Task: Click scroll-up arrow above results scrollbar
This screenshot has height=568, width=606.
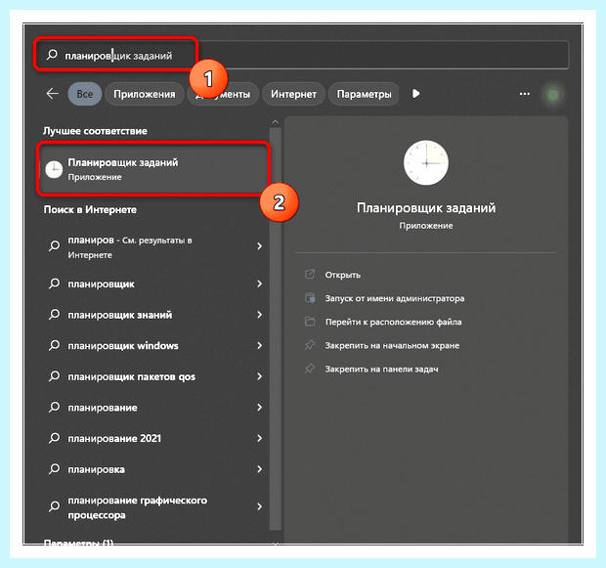Action: (x=276, y=122)
